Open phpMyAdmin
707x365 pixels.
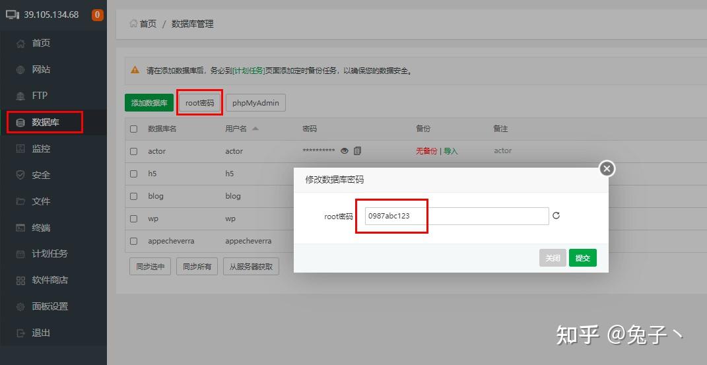pos(255,103)
